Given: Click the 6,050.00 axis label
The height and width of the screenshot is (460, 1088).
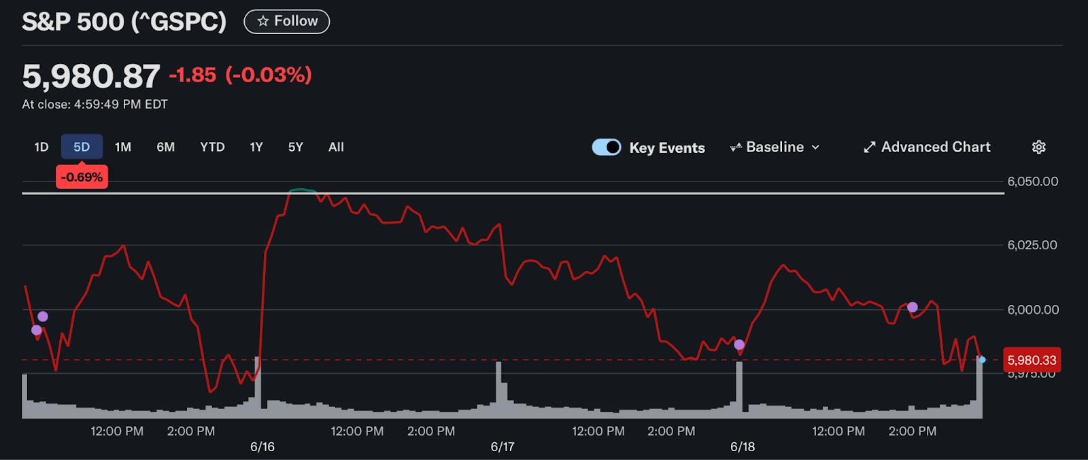Looking at the screenshot, I should pyautogui.click(x=1033, y=181).
